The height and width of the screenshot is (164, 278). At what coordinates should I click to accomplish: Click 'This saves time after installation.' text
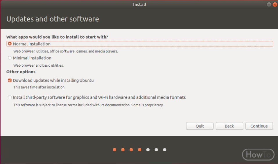coord(39,87)
